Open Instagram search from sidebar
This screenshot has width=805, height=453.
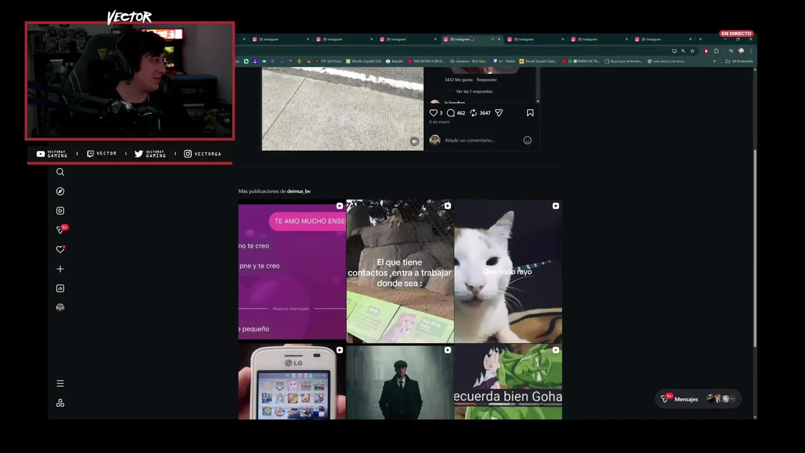pos(60,172)
